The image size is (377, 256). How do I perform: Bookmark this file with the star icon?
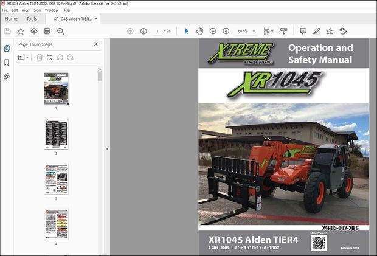[21, 31]
